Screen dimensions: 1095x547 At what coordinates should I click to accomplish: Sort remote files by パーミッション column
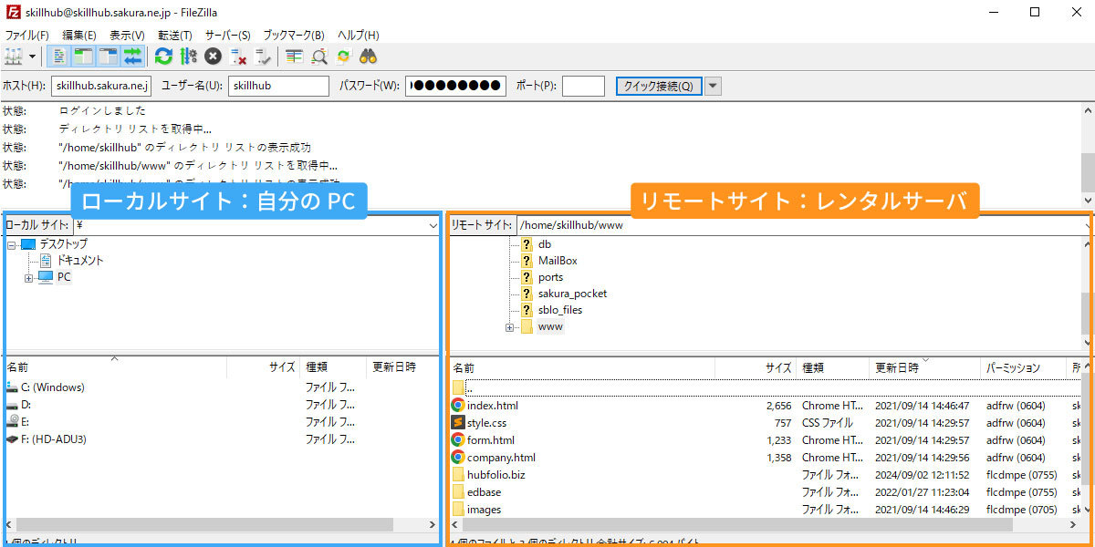(x=1022, y=367)
